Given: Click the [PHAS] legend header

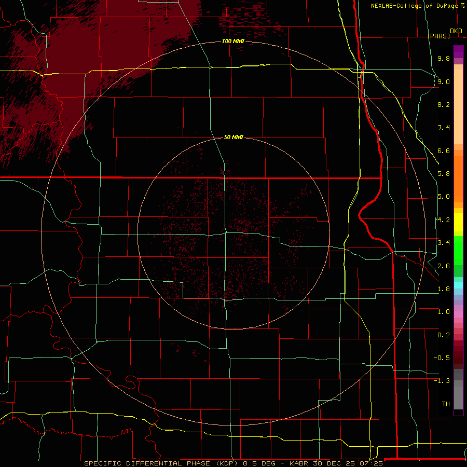Looking at the screenshot, I should click(439, 36).
